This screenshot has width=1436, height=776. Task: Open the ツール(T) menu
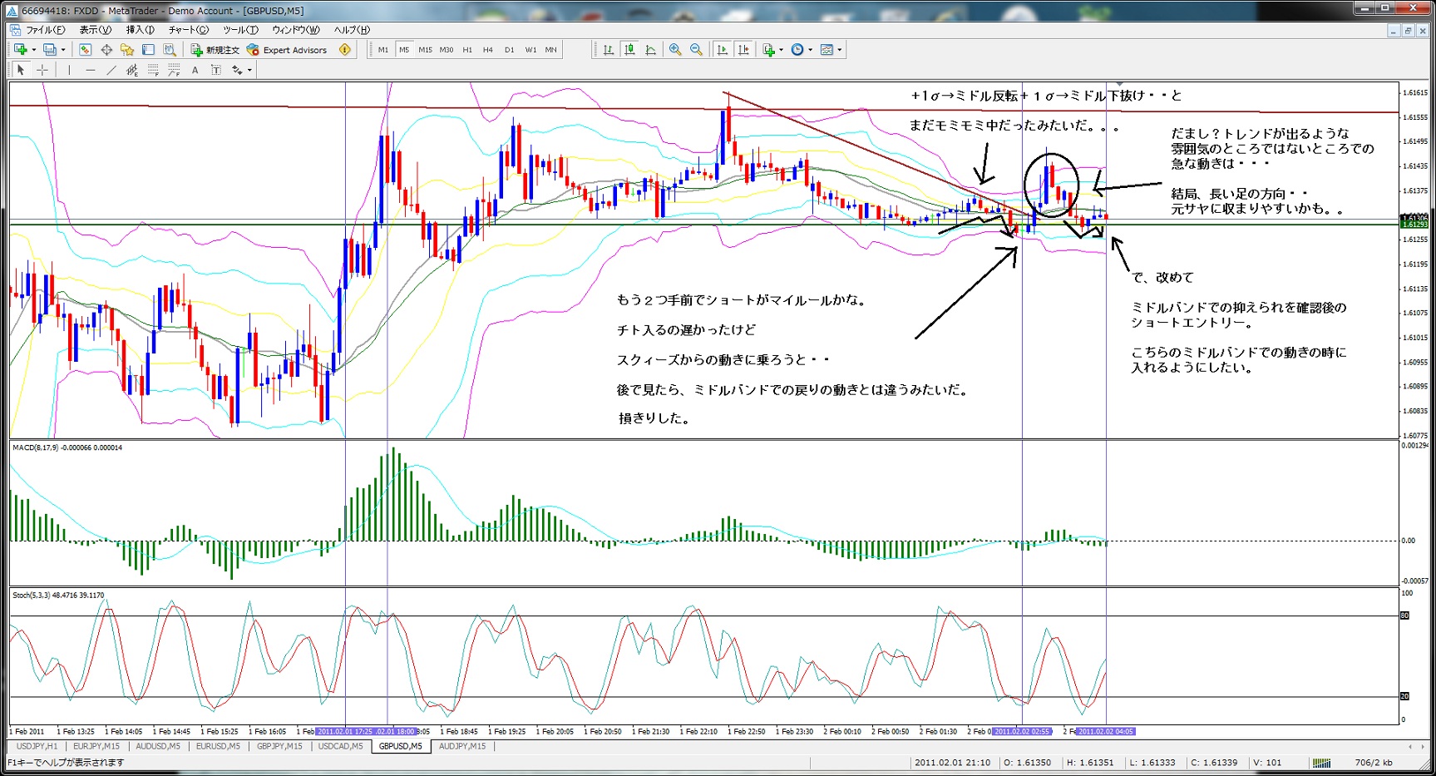pos(240,30)
